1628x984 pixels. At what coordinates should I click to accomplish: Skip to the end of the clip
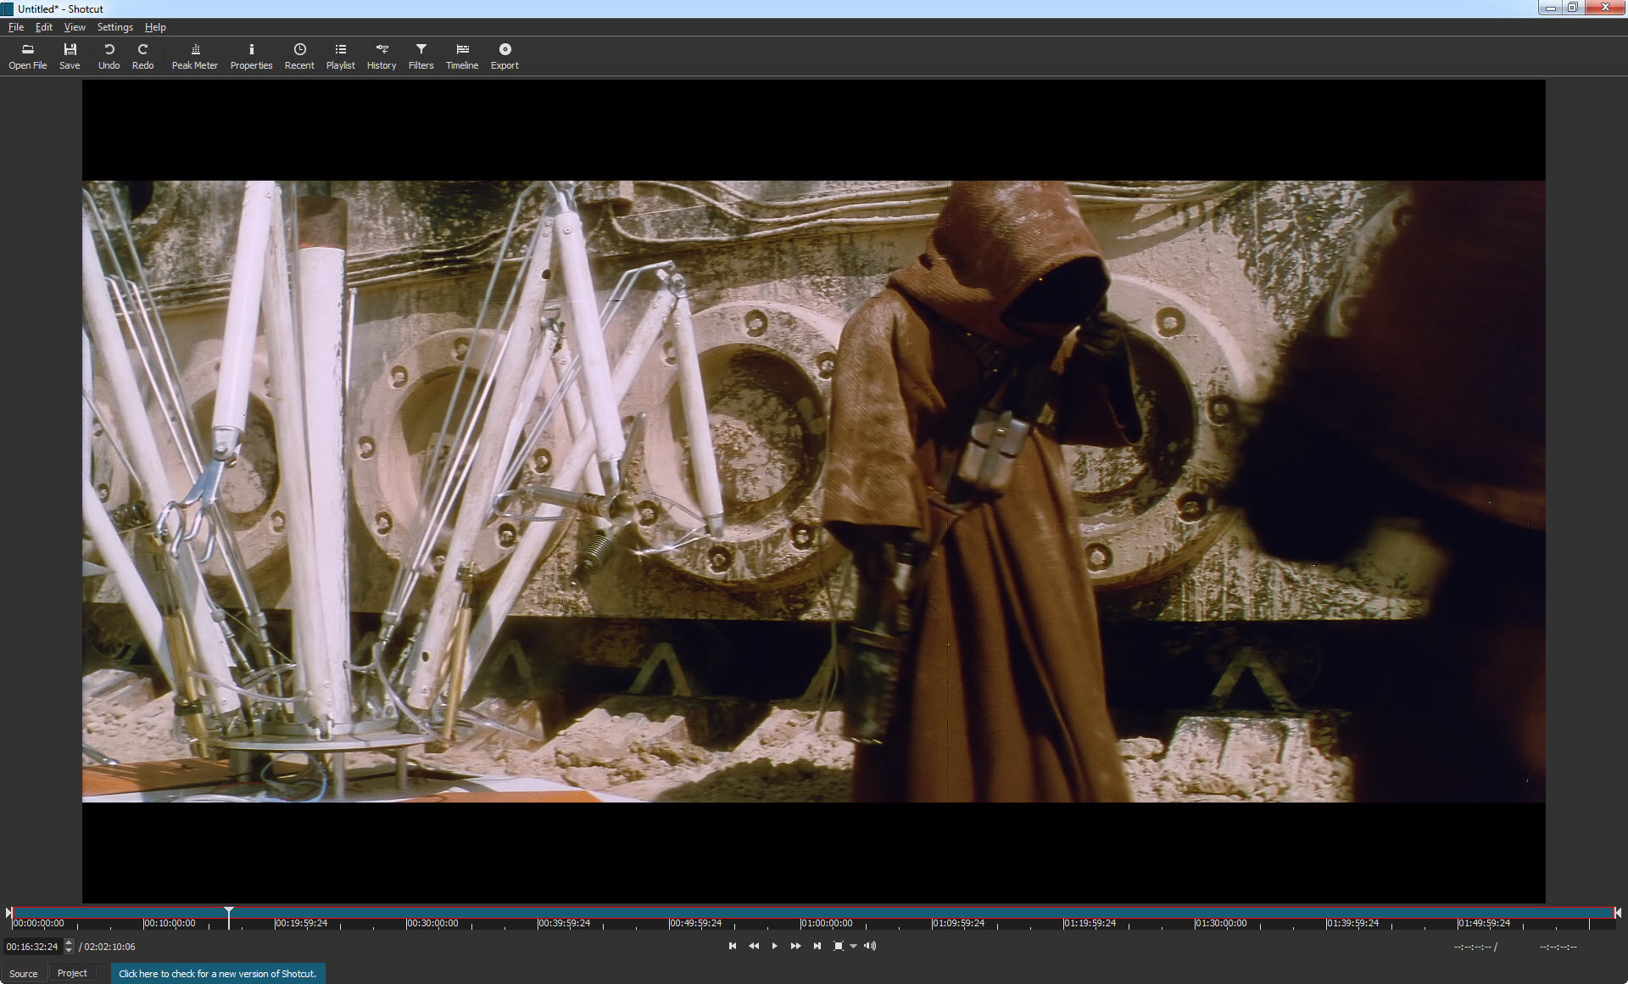coord(817,946)
